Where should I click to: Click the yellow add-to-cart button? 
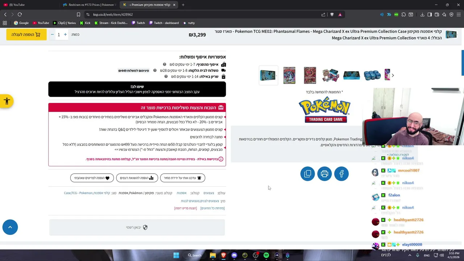(x=26, y=34)
